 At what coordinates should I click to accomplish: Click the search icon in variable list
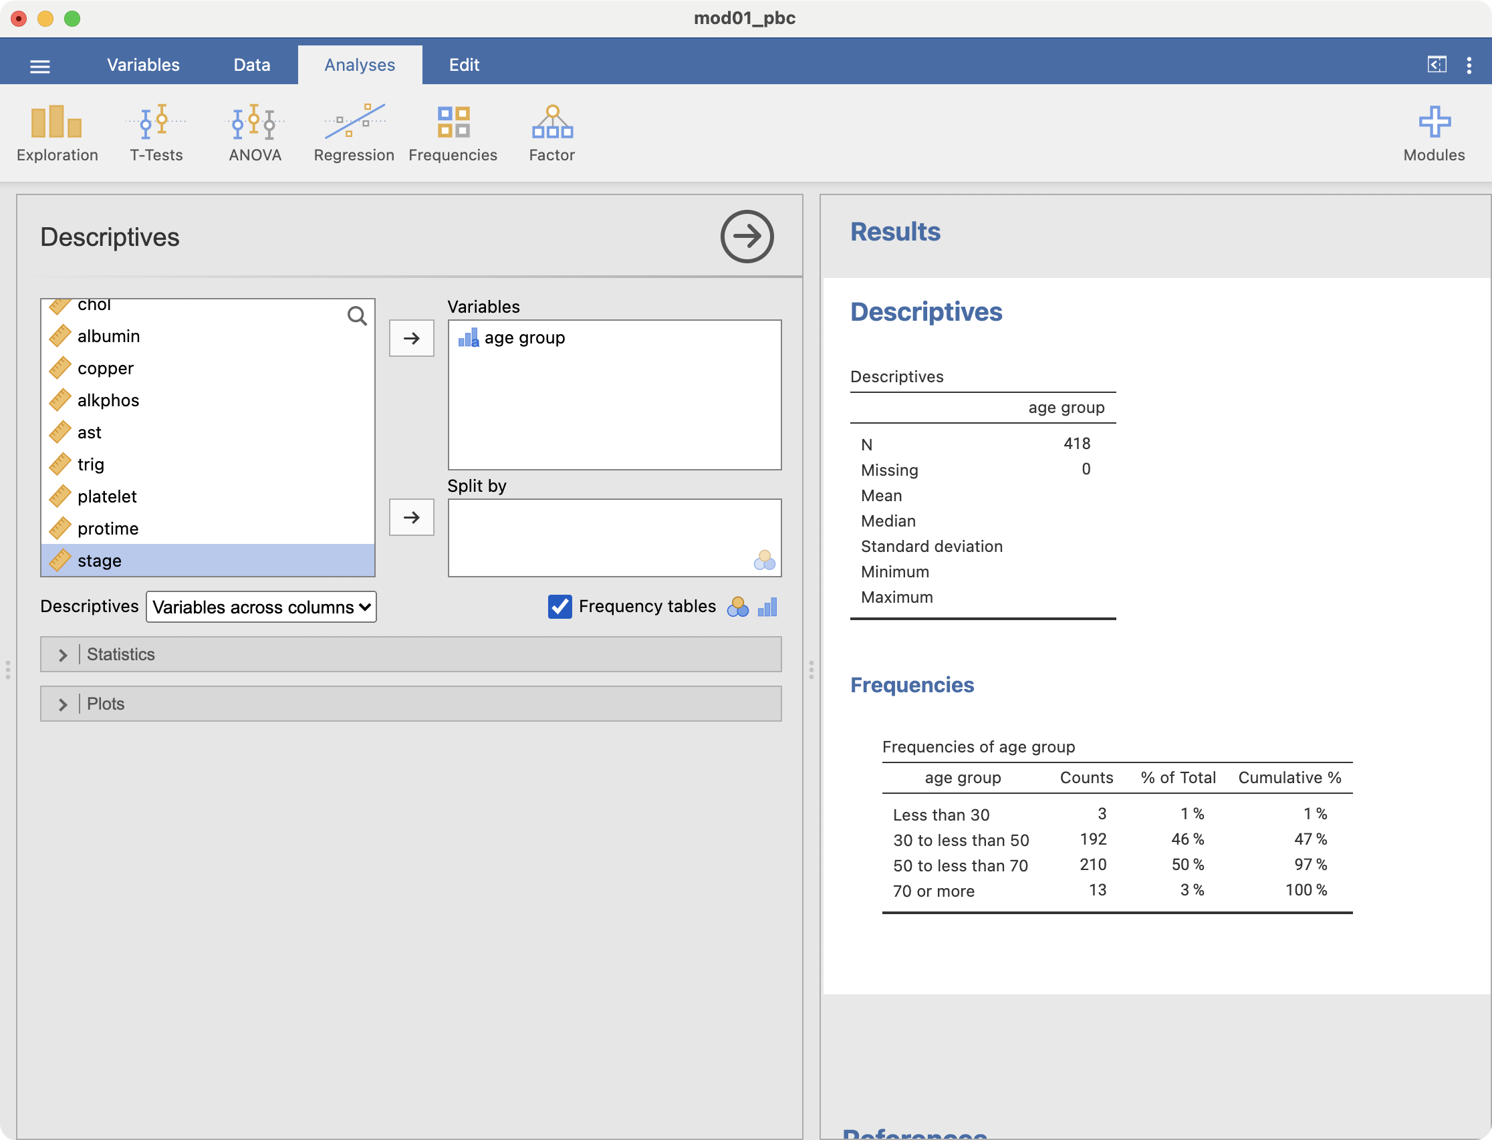tap(357, 316)
